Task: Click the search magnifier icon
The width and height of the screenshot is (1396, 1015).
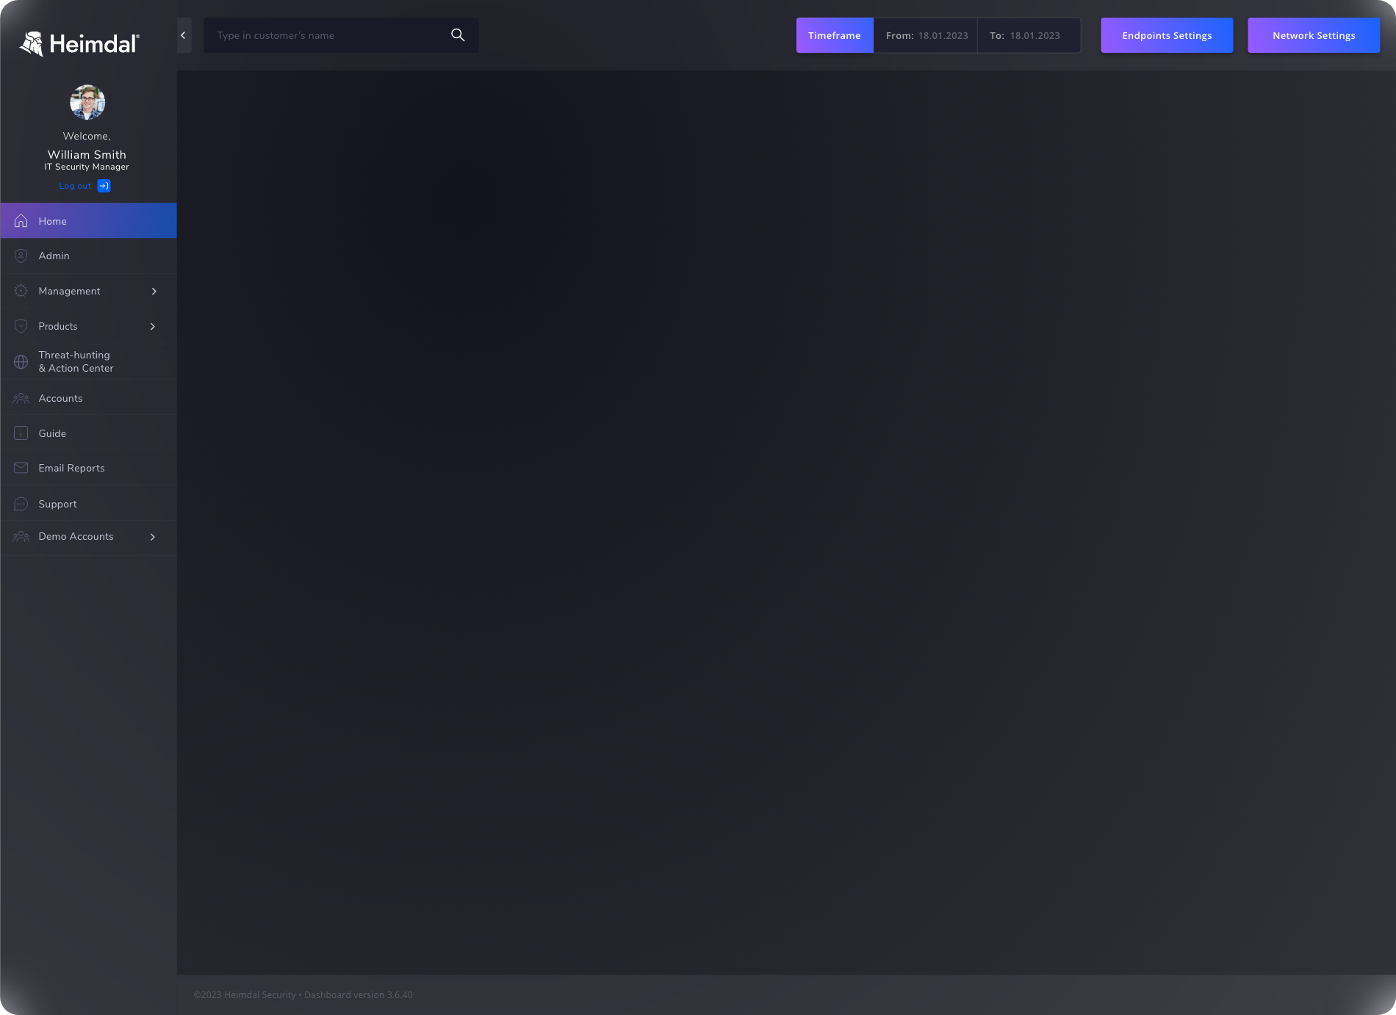Action: click(x=458, y=35)
